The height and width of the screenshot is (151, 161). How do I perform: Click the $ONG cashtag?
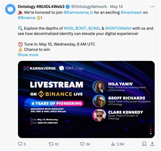(94, 28)
